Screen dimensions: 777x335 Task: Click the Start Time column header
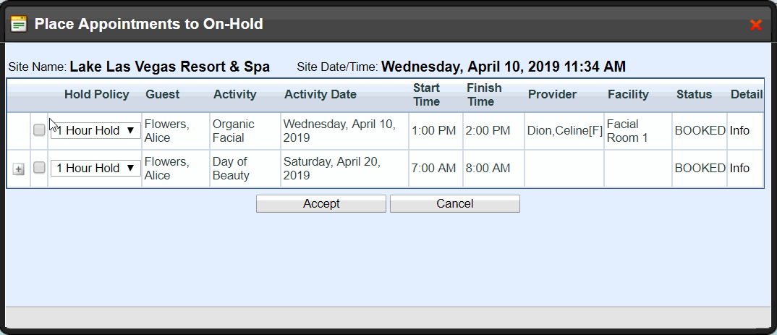point(426,95)
